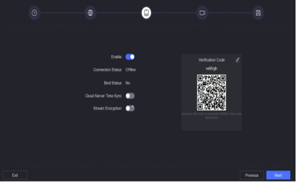Open the final save step disk icon
Screen dimensions: 296x182
coord(258,13)
